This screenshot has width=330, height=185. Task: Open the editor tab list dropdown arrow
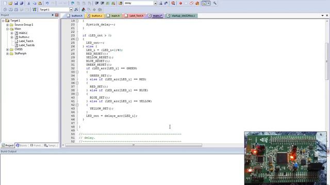[x=322, y=15]
